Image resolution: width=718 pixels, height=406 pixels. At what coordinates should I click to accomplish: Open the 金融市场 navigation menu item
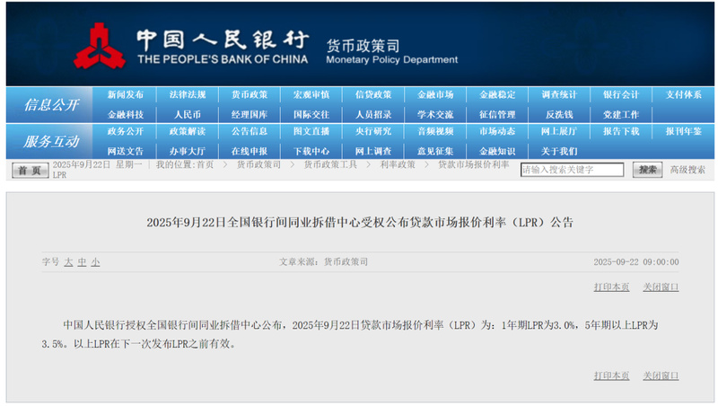point(435,94)
